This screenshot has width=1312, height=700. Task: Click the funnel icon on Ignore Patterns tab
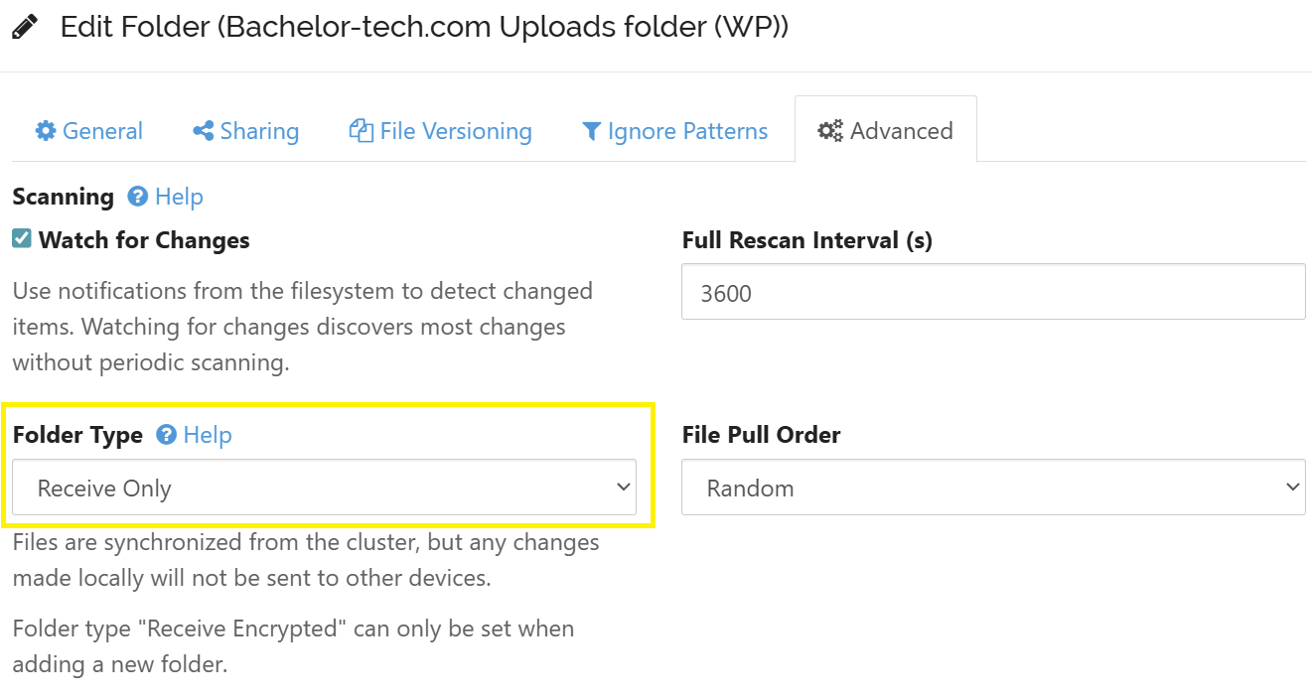tap(592, 131)
